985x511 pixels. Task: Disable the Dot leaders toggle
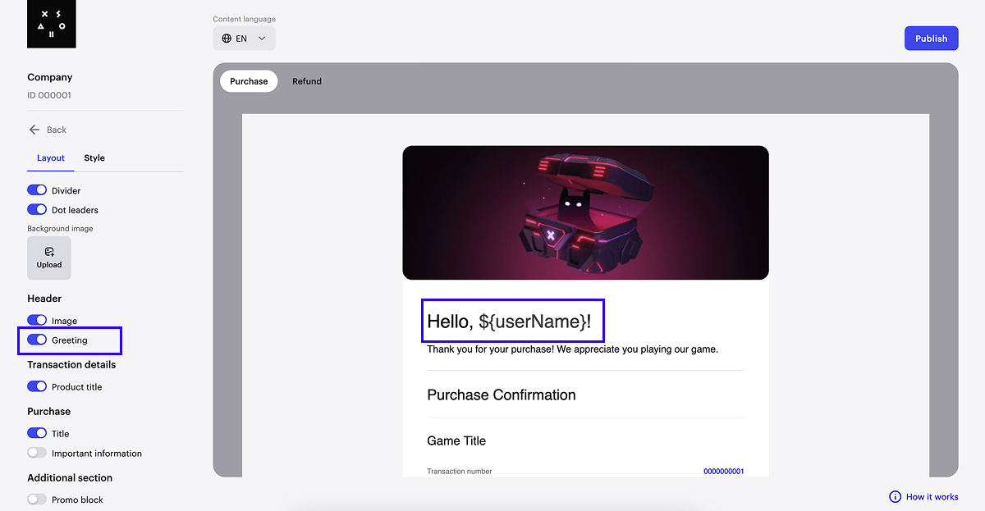point(37,210)
